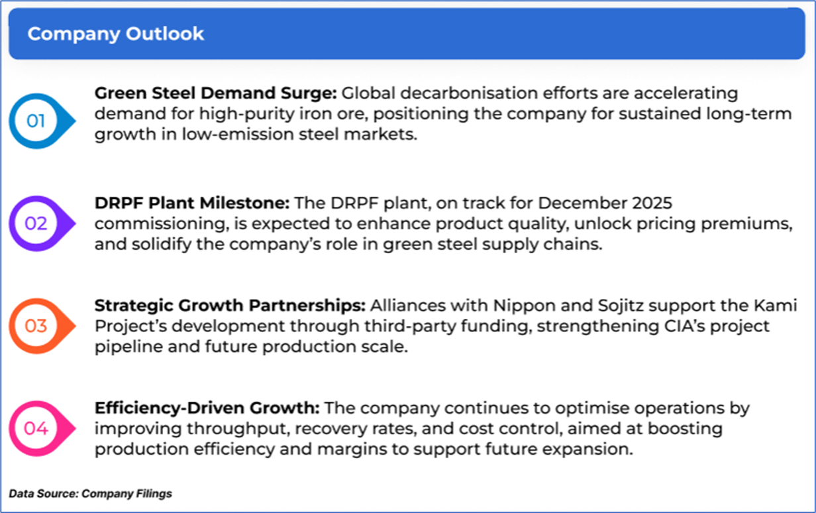This screenshot has height=513, width=816.
Task: Click the Green Steel Demand Surge heading
Action: pos(216,93)
